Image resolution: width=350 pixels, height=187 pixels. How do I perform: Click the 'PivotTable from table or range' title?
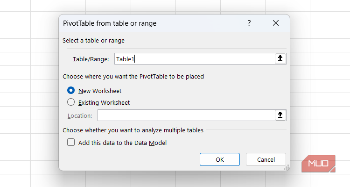click(x=110, y=23)
